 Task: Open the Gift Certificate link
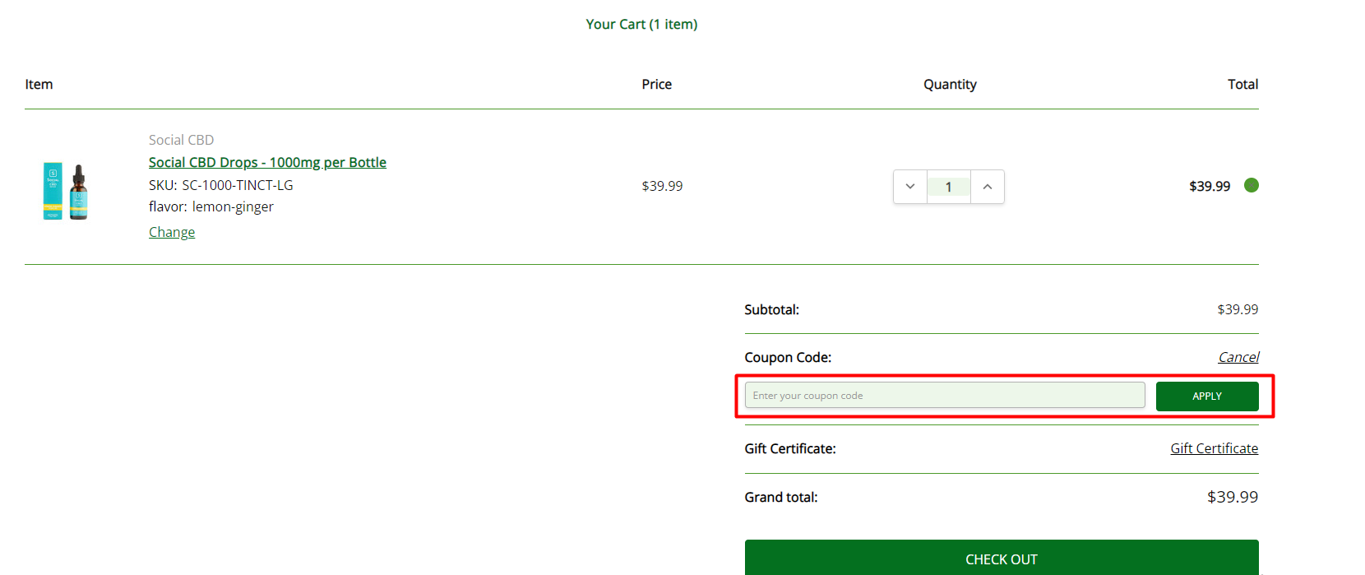point(1215,448)
